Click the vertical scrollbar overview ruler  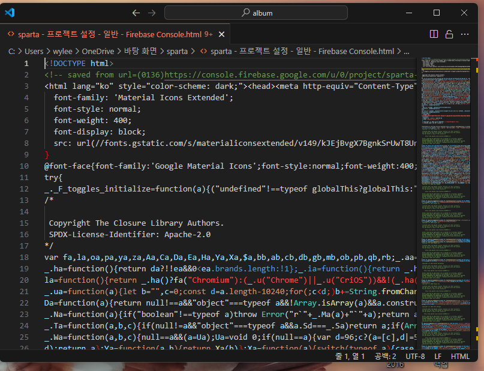coord(474,204)
